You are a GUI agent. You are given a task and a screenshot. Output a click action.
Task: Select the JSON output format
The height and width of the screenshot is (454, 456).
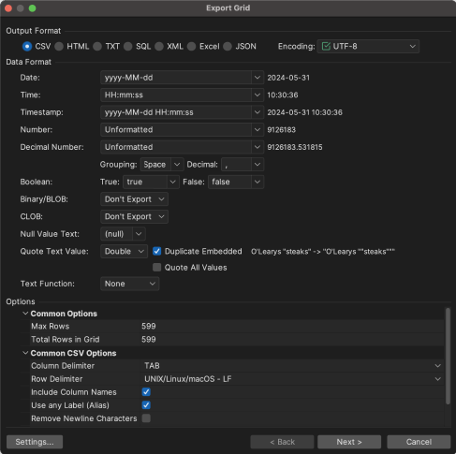pos(228,47)
